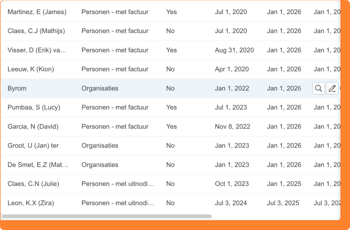Select the Leon, K.X (Zira) row
The width and height of the screenshot is (350, 230).
pos(30,203)
